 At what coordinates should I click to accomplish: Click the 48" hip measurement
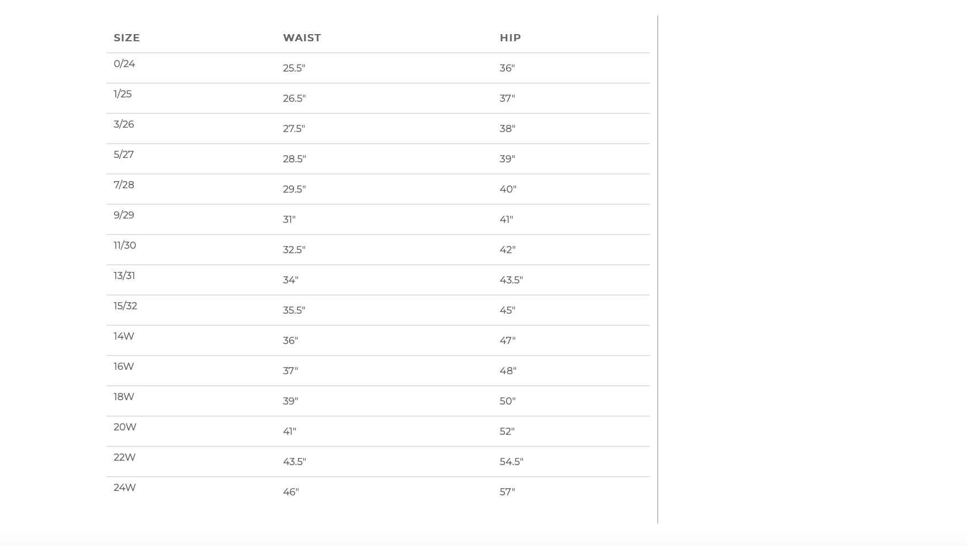pos(508,371)
